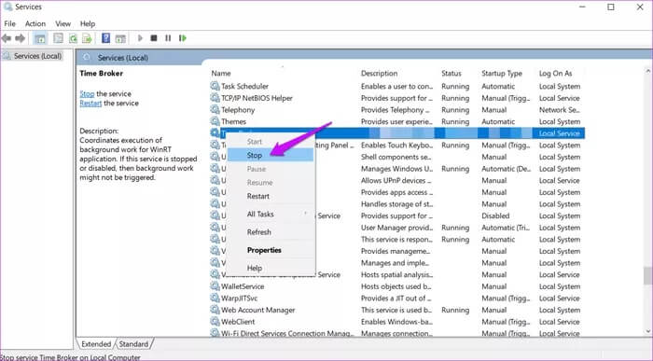Click the Services (Local) header icon in the panel
Viewport: 653px width, 361px height.
(x=87, y=58)
